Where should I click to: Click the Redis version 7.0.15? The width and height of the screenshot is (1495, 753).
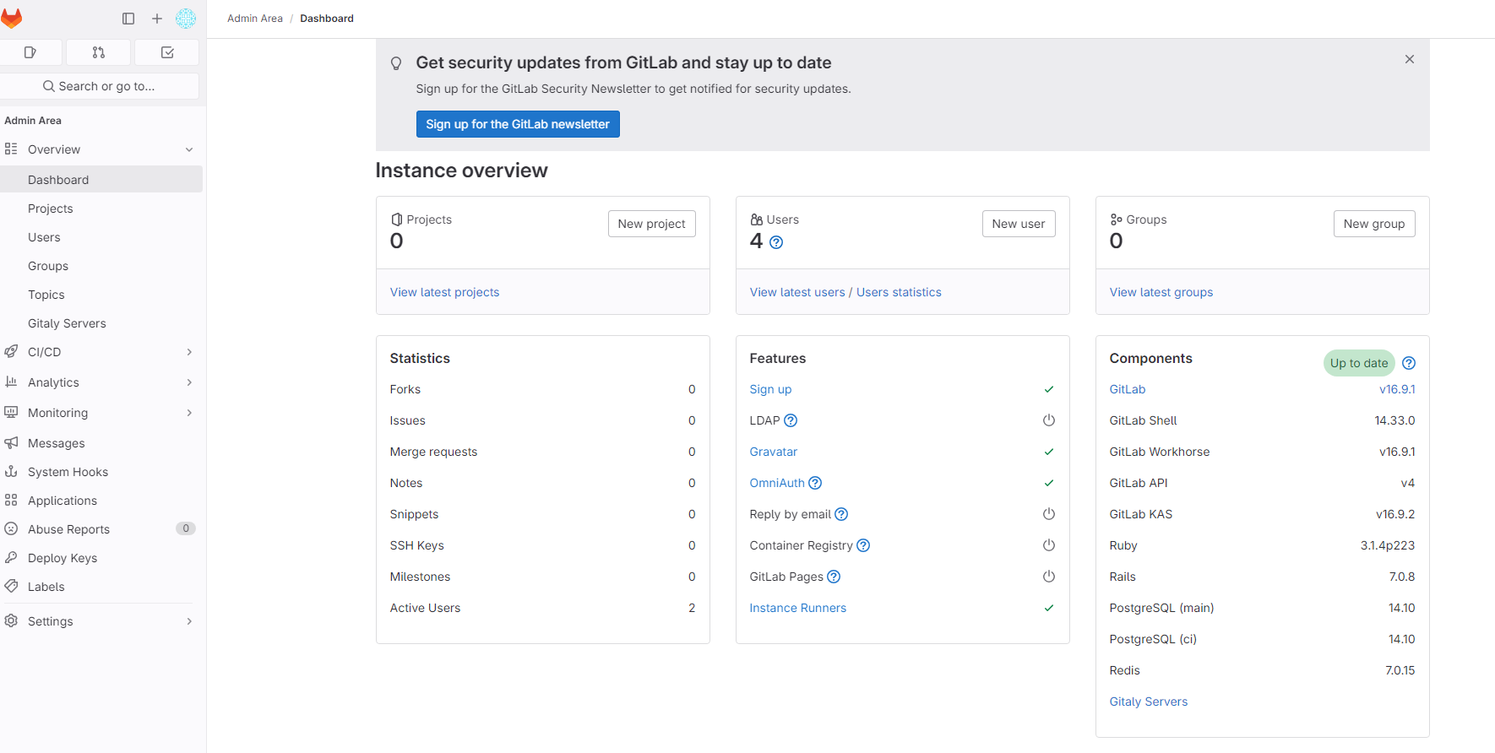tap(1400, 670)
